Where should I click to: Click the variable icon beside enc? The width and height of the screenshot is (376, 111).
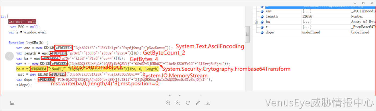coord(262,11)
